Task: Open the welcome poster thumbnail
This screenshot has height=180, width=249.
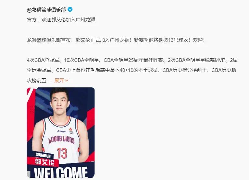Action: tap(61, 132)
